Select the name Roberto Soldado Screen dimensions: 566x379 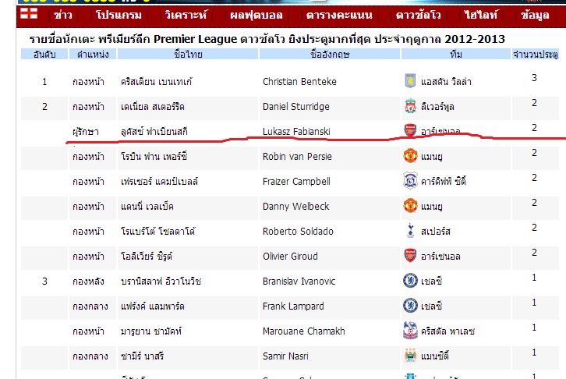tap(298, 231)
